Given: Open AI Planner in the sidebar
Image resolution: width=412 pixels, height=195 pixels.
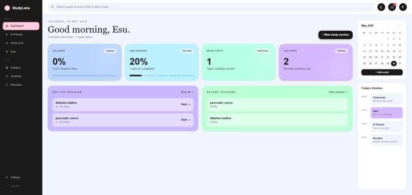Looking at the screenshot, I should [x=21, y=34].
